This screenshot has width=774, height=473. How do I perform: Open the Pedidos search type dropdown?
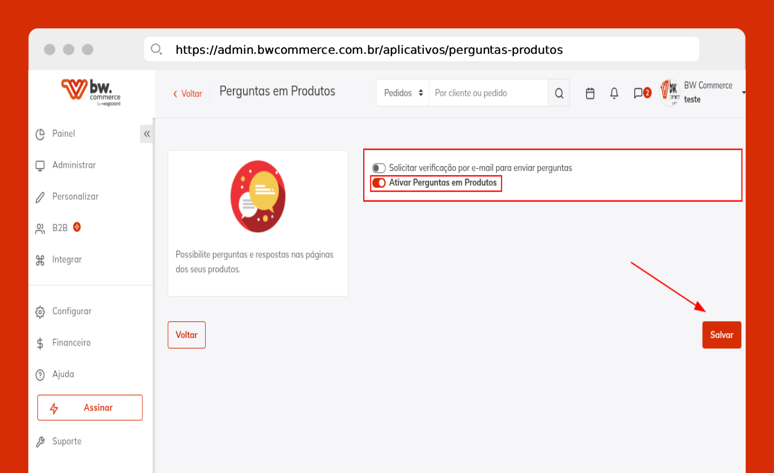point(403,93)
